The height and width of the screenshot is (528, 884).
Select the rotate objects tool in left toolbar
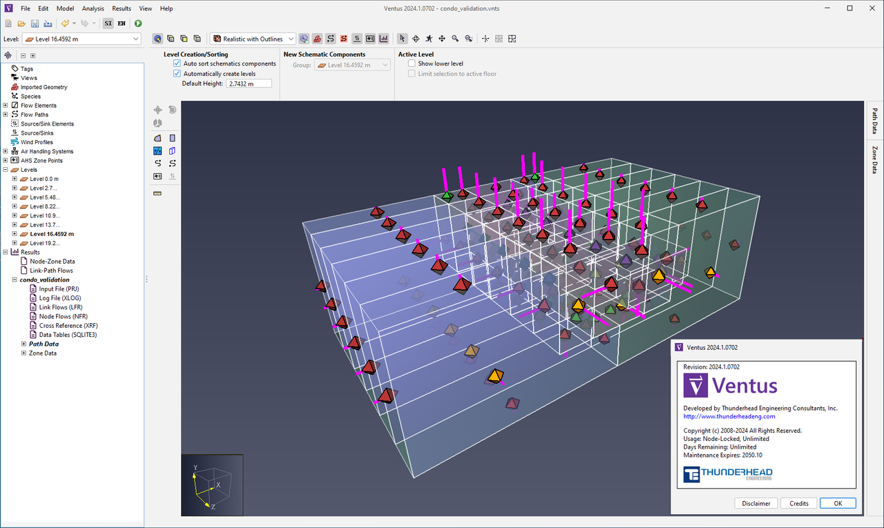tap(172, 110)
